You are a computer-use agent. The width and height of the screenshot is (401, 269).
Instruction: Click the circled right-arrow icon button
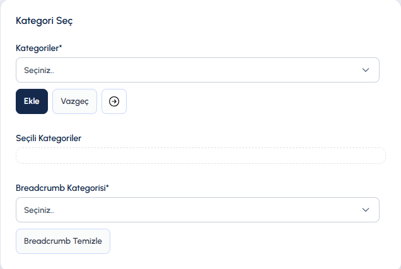tap(114, 101)
